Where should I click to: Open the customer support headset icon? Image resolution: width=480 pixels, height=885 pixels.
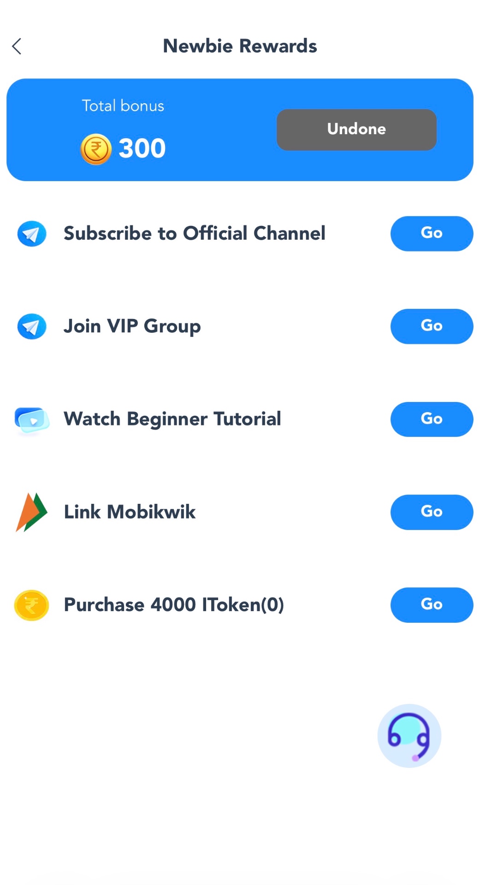coord(409,736)
